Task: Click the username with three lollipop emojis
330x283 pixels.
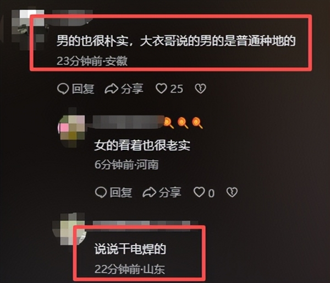Action: tap(148, 122)
